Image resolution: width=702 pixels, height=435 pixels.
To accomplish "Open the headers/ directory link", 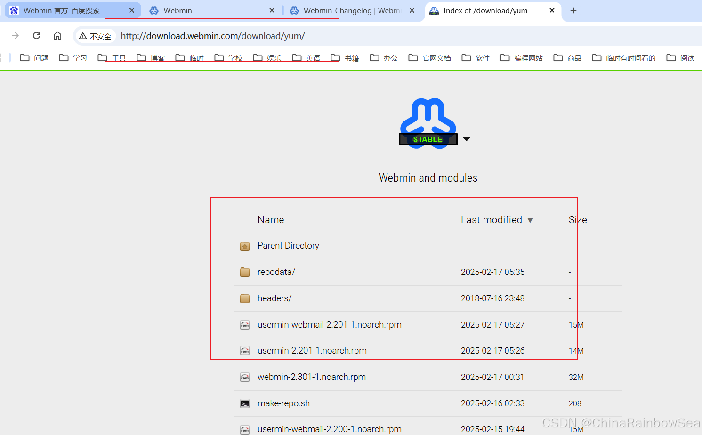I will click(274, 298).
